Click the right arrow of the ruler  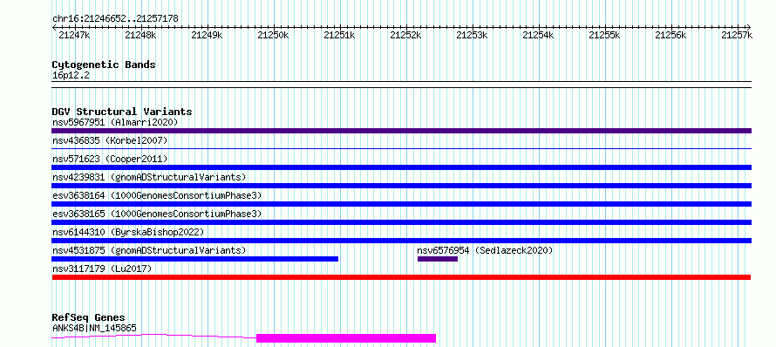(749, 27)
